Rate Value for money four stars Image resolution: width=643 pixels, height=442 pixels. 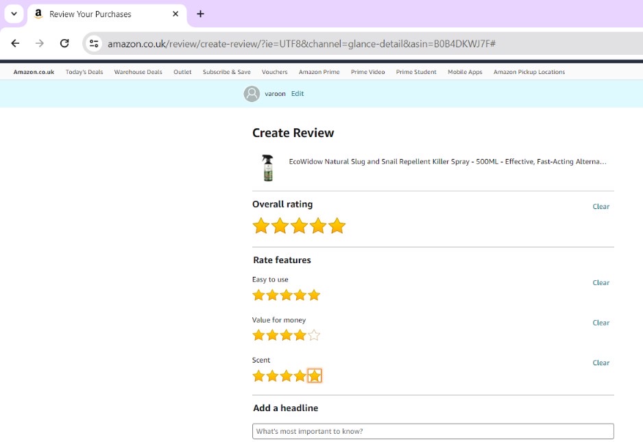pyautogui.click(x=300, y=335)
